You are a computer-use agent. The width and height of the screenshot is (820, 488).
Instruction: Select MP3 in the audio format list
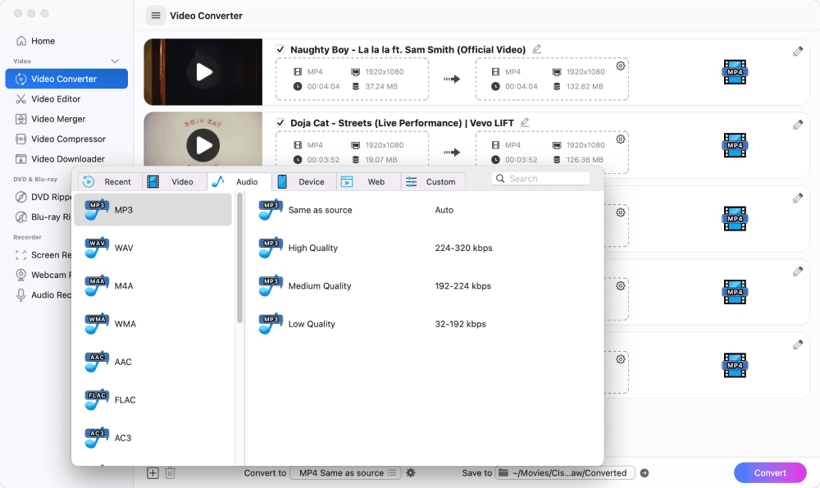pos(153,210)
